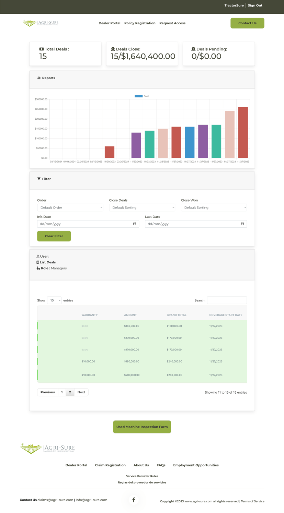284x513 pixels.
Task: Change the Show entries count dropdown
Action: point(54,300)
